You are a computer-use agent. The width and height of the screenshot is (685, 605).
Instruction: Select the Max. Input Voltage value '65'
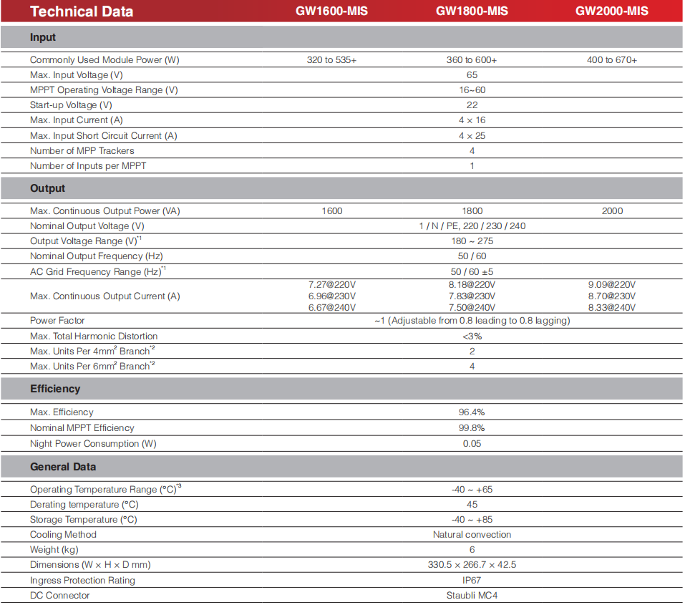coord(472,74)
